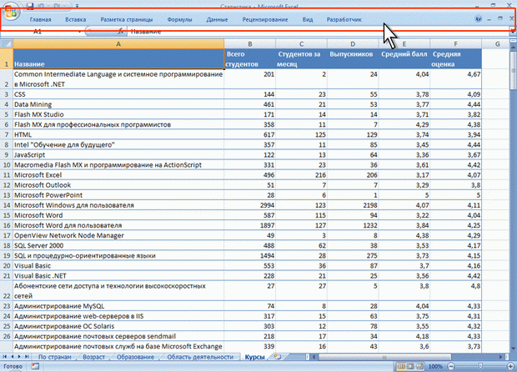Viewport: 517px width, 372px height.
Task: Select header cell Всего студентов
Action: coord(250,58)
